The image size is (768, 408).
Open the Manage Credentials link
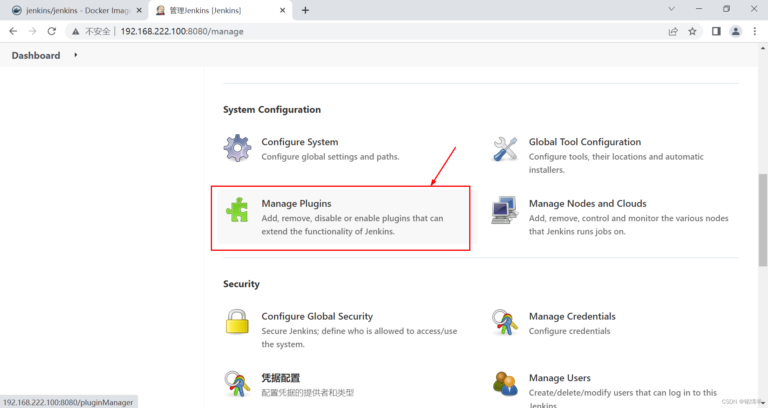tap(572, 316)
